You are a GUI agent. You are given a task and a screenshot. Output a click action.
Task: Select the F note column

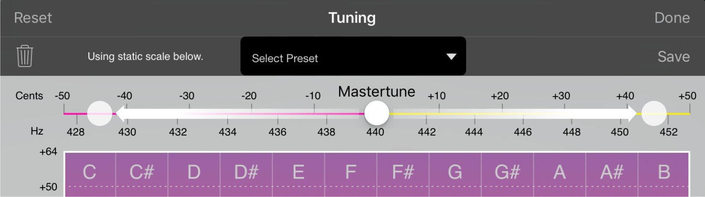point(351,174)
